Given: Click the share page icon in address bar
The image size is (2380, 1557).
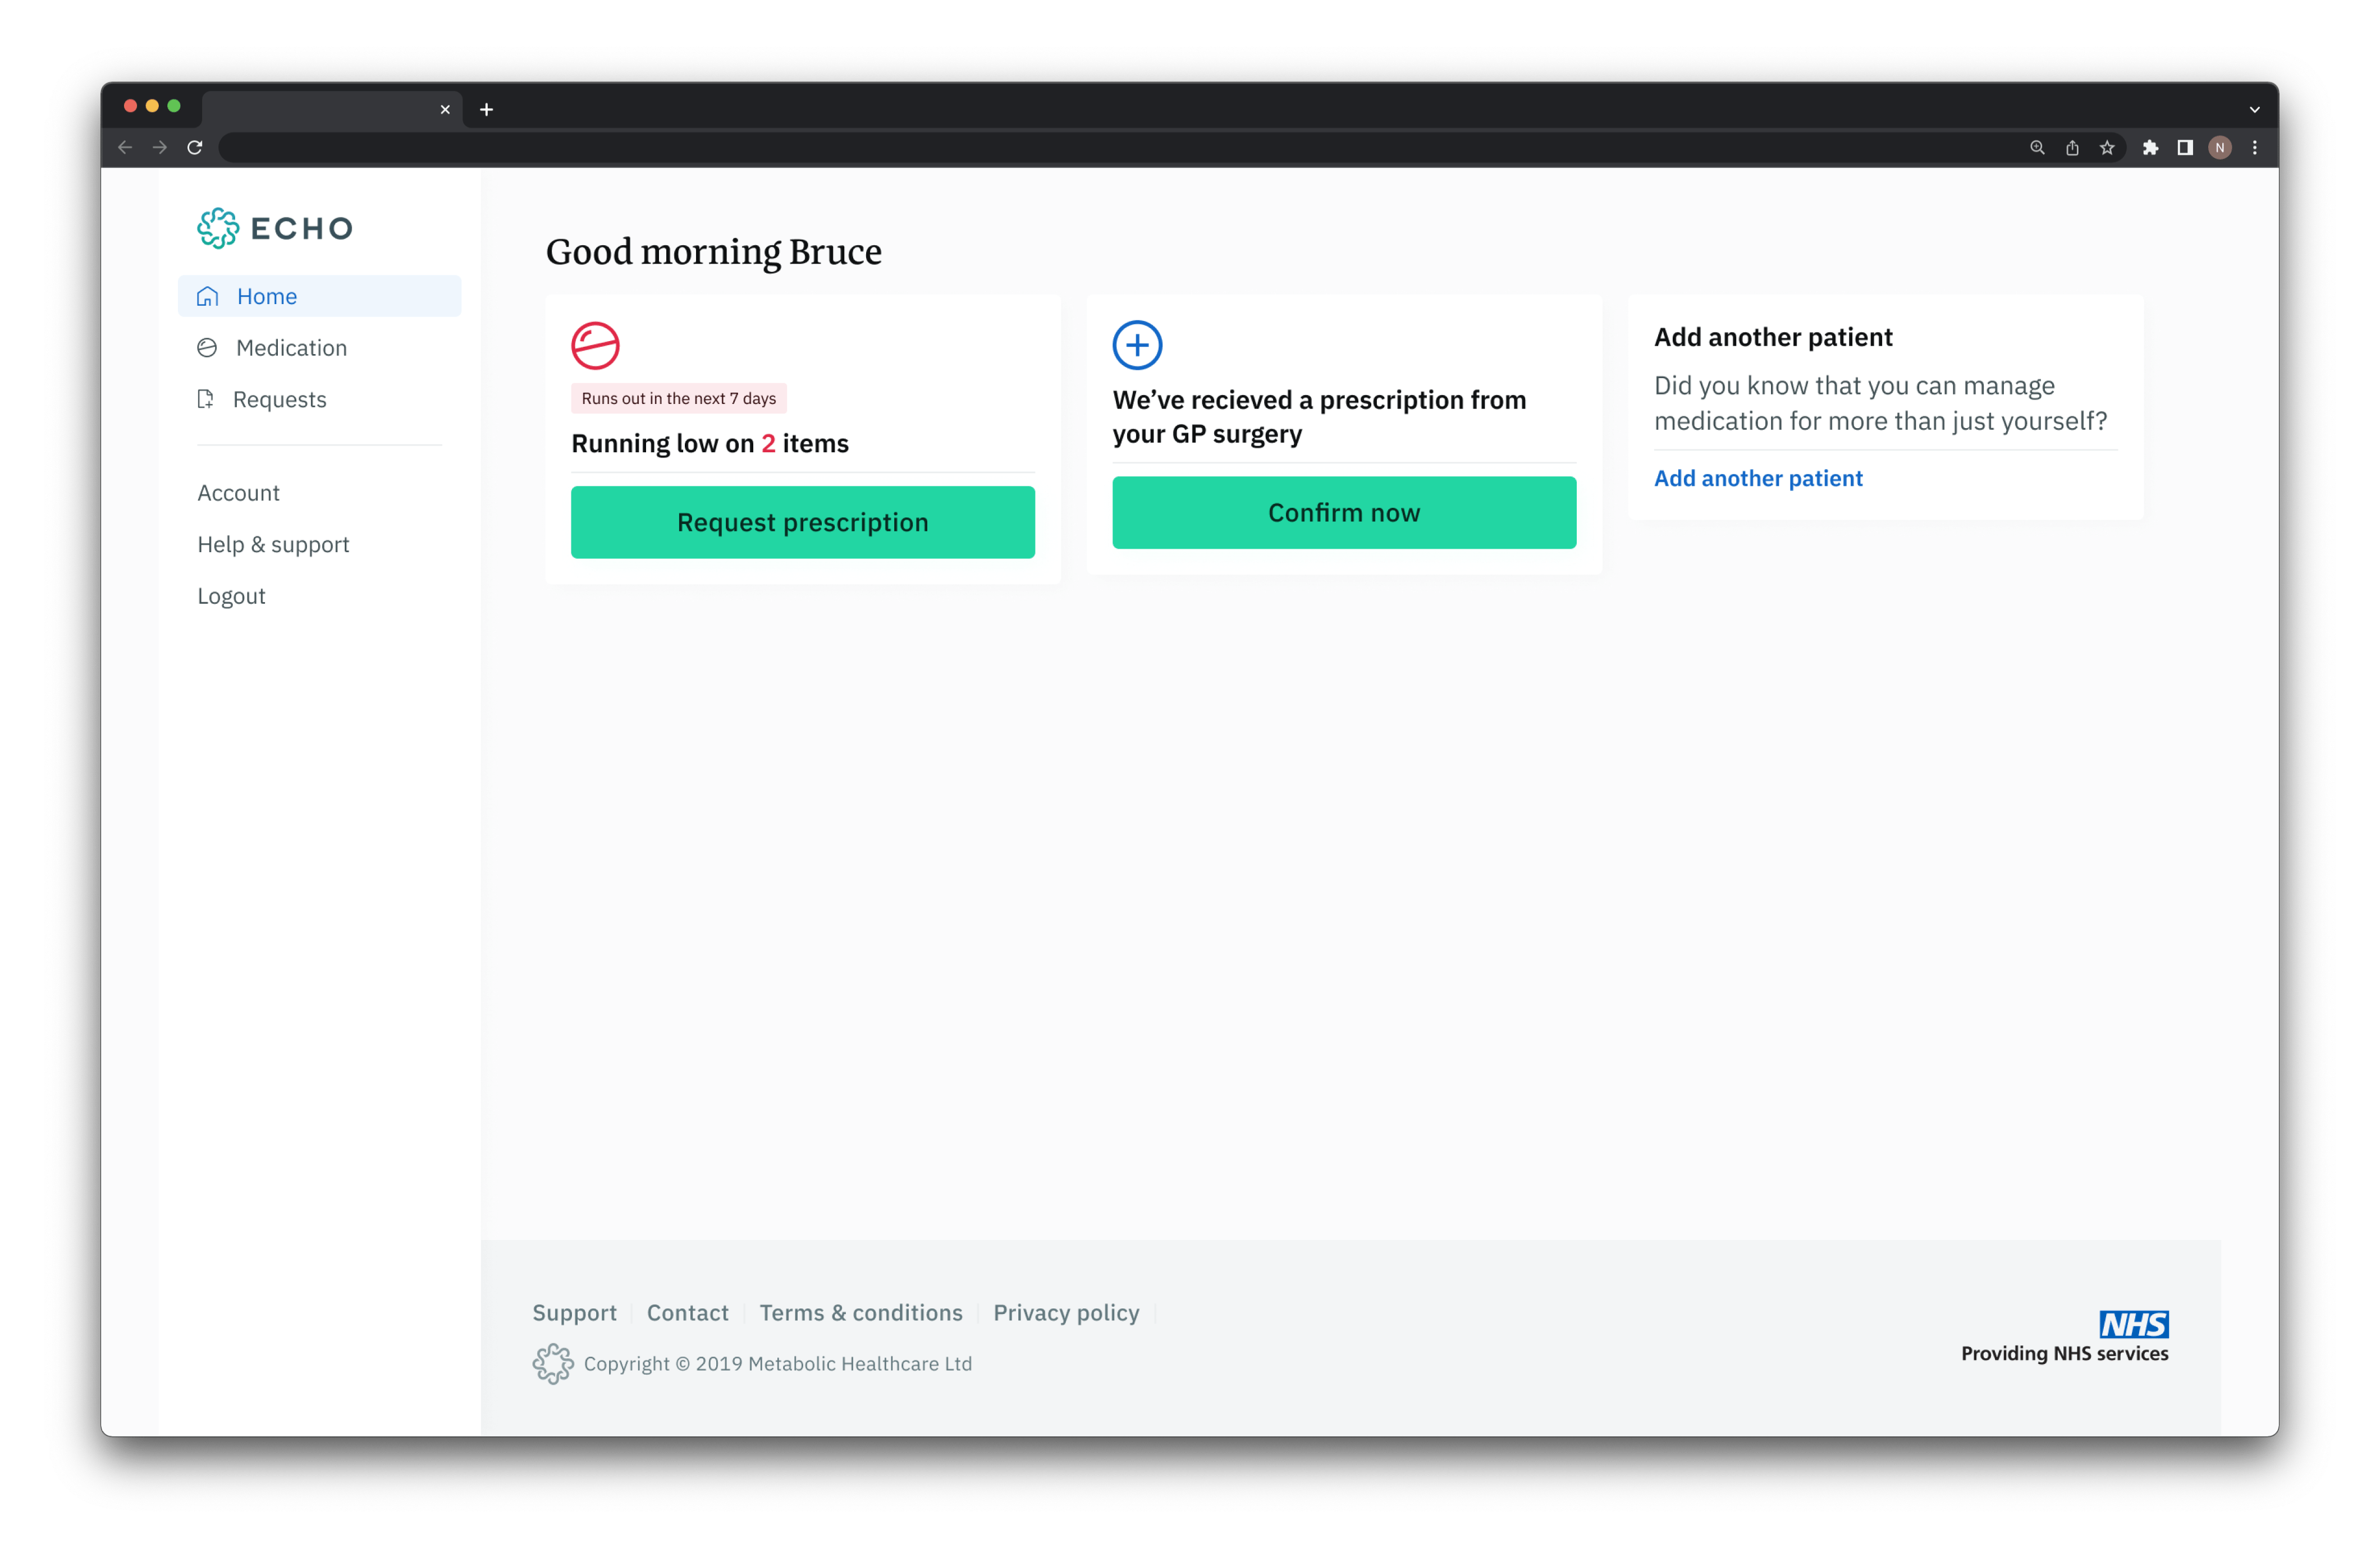Looking at the screenshot, I should click(2072, 148).
